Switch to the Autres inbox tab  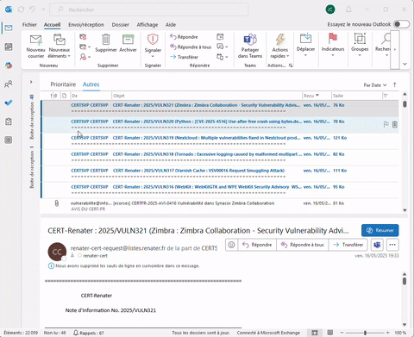[91, 84]
